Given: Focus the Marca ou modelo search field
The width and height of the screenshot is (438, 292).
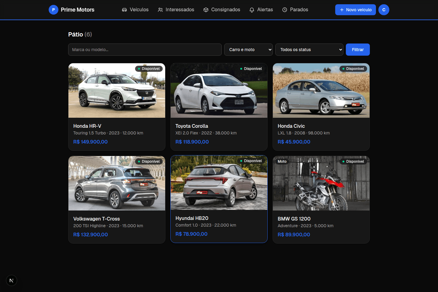Looking at the screenshot, I should coord(145,50).
